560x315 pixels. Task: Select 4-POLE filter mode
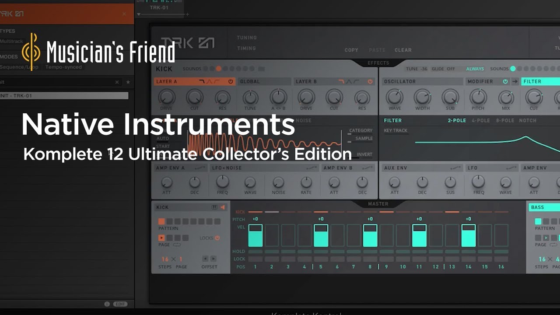[x=481, y=120]
